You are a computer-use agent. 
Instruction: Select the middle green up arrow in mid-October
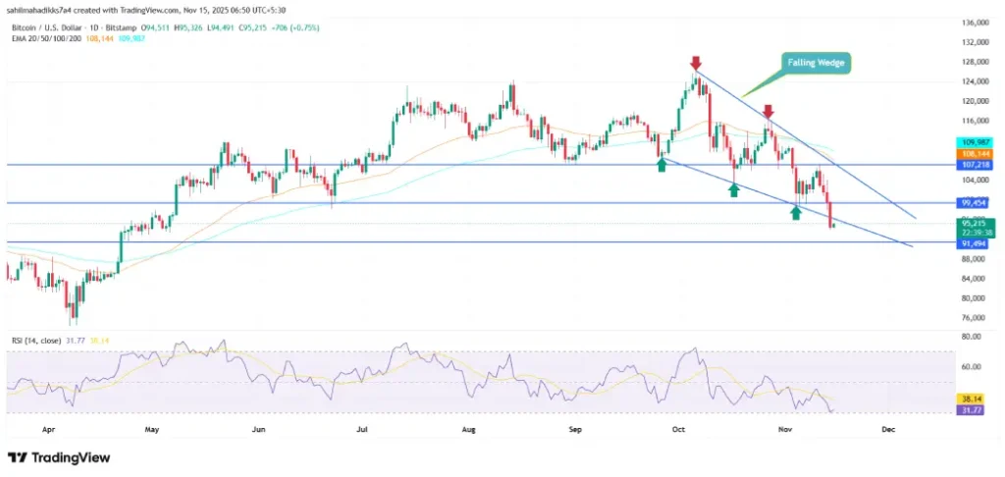734,189
